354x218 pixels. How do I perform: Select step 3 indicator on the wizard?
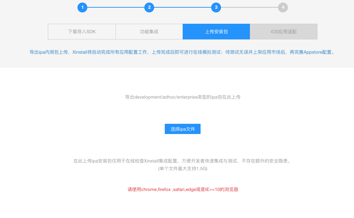[216, 7]
